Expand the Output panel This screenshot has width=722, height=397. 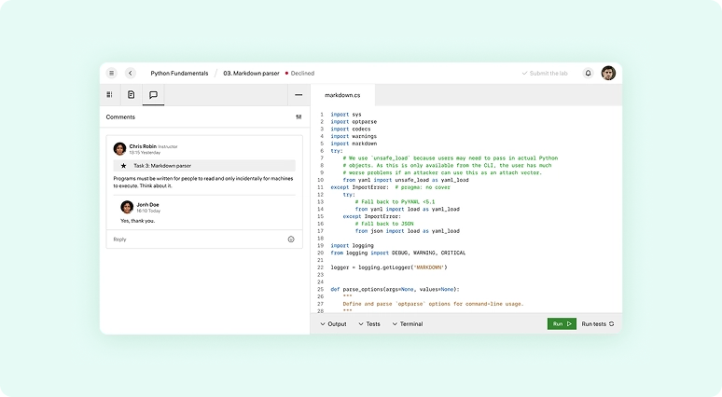[333, 324]
